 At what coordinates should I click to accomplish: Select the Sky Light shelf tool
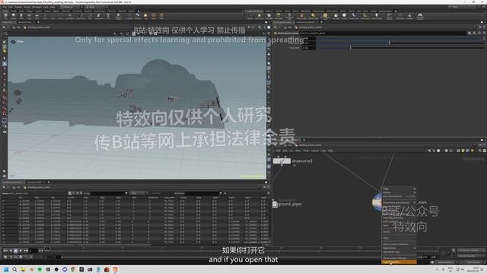[x=336, y=16]
